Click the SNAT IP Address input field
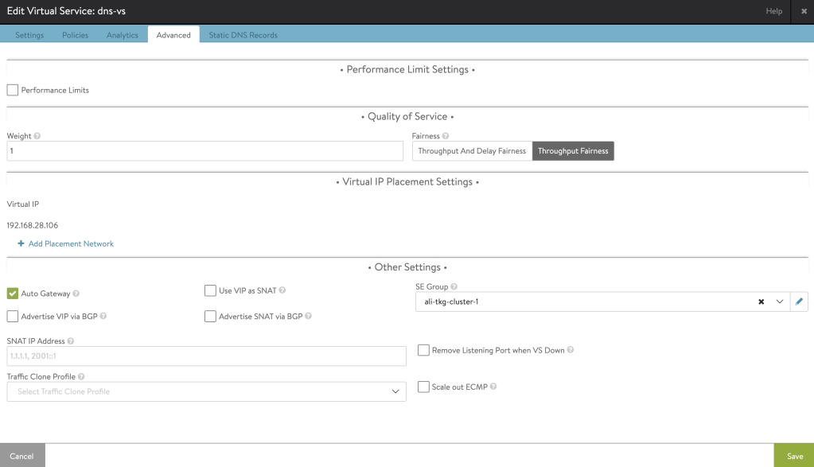Image resolution: width=814 pixels, height=467 pixels. pyautogui.click(x=206, y=356)
